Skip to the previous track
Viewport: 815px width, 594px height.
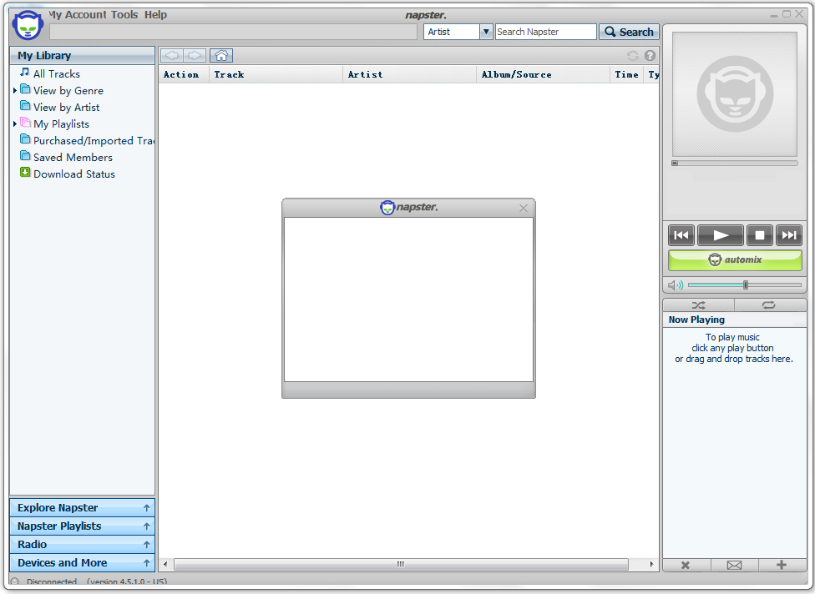point(681,235)
